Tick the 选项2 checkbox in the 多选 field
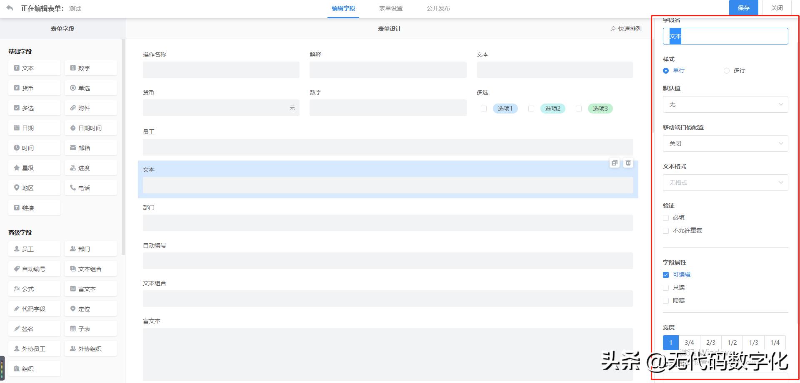Image resolution: width=800 pixels, height=383 pixels. click(x=531, y=109)
